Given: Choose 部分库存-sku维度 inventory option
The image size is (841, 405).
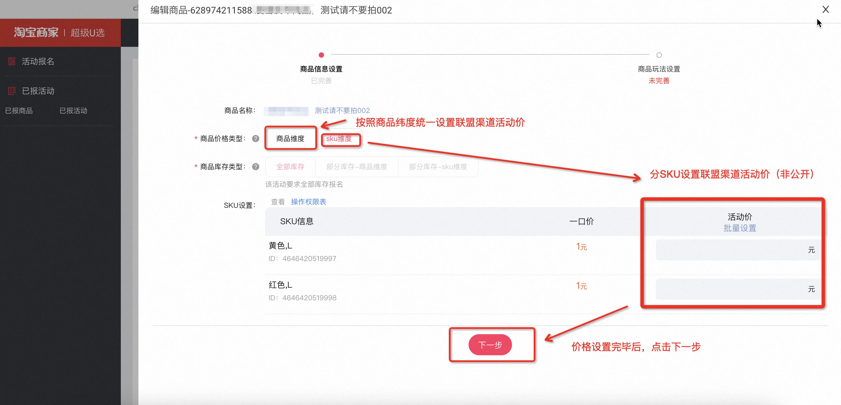Looking at the screenshot, I should pyautogui.click(x=438, y=167).
